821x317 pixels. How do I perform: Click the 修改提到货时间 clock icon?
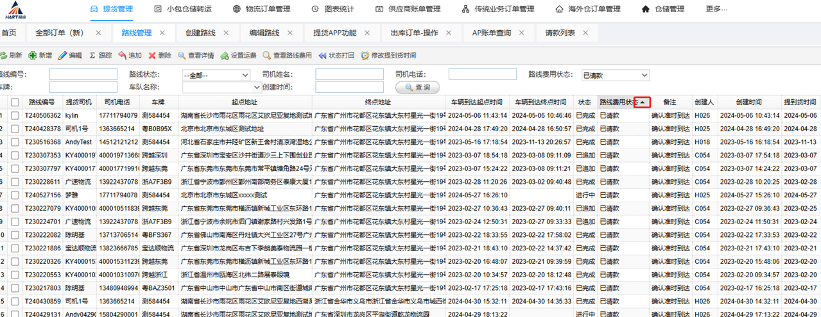click(x=365, y=56)
